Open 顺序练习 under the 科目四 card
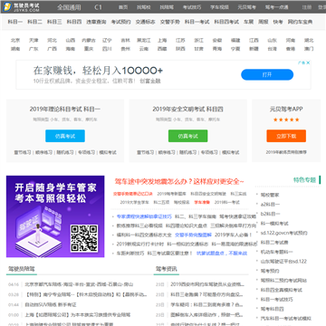Image resolution: width=326 pixels, height=326 pixels. 167,152
